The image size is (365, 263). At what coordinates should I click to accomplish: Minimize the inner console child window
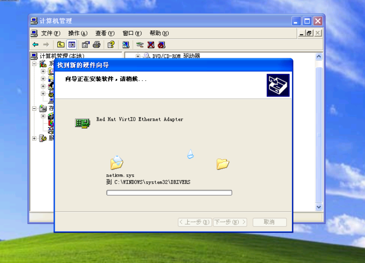301,33
